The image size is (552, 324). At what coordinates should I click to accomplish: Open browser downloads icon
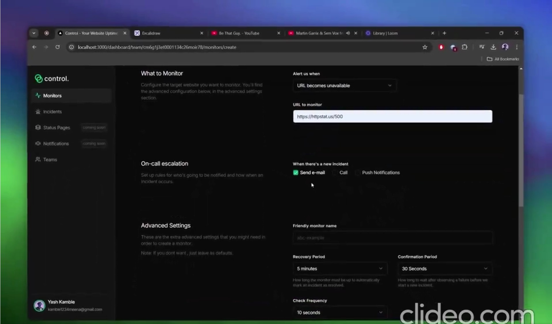tap(493, 47)
